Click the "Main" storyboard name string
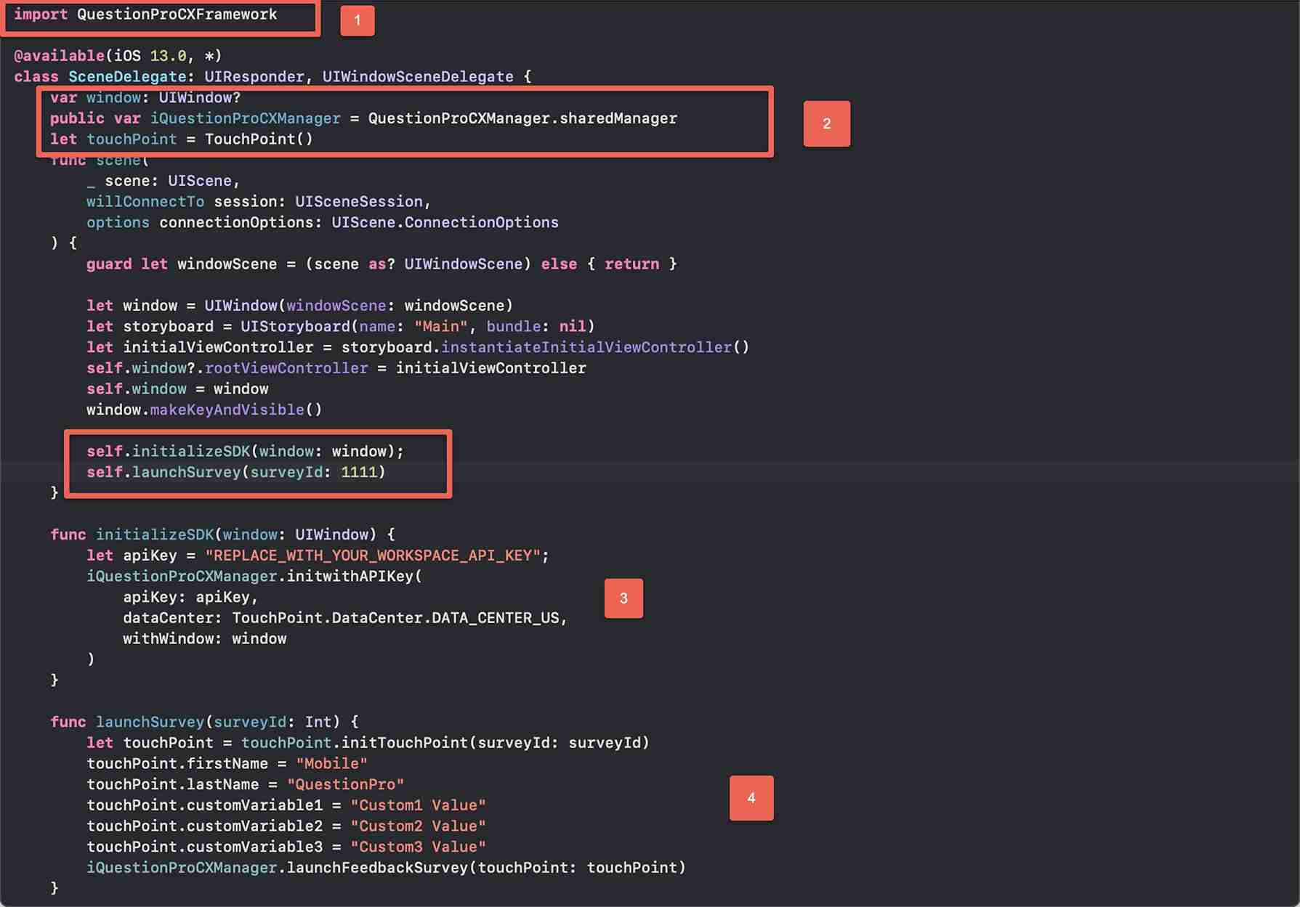The height and width of the screenshot is (907, 1300). click(440, 327)
